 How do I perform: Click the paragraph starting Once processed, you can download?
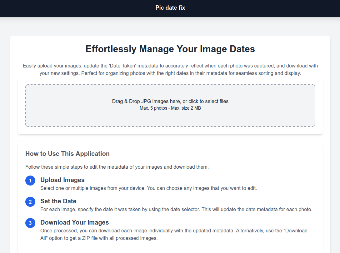(x=174, y=234)
